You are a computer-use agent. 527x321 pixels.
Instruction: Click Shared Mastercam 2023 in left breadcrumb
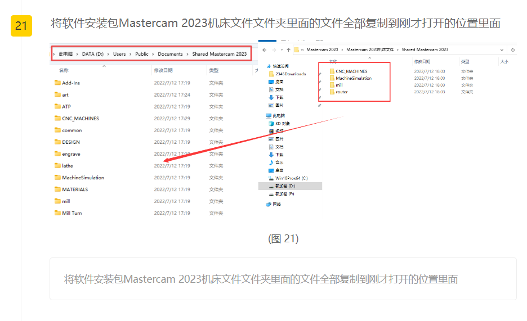pyautogui.click(x=220, y=54)
